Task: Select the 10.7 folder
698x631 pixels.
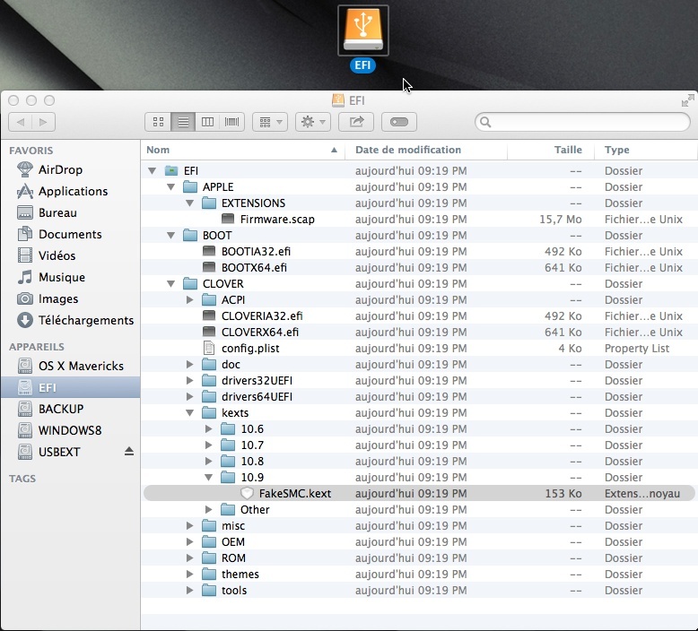Action: 419,445
